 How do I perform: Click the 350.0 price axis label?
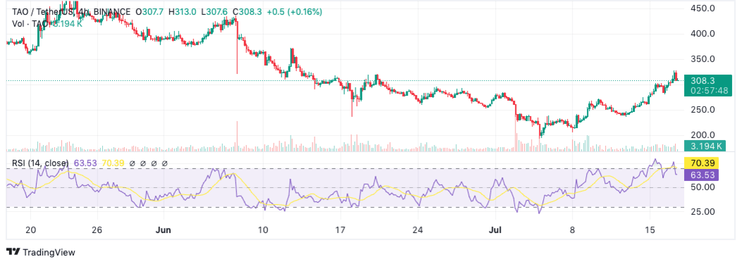tap(703, 60)
